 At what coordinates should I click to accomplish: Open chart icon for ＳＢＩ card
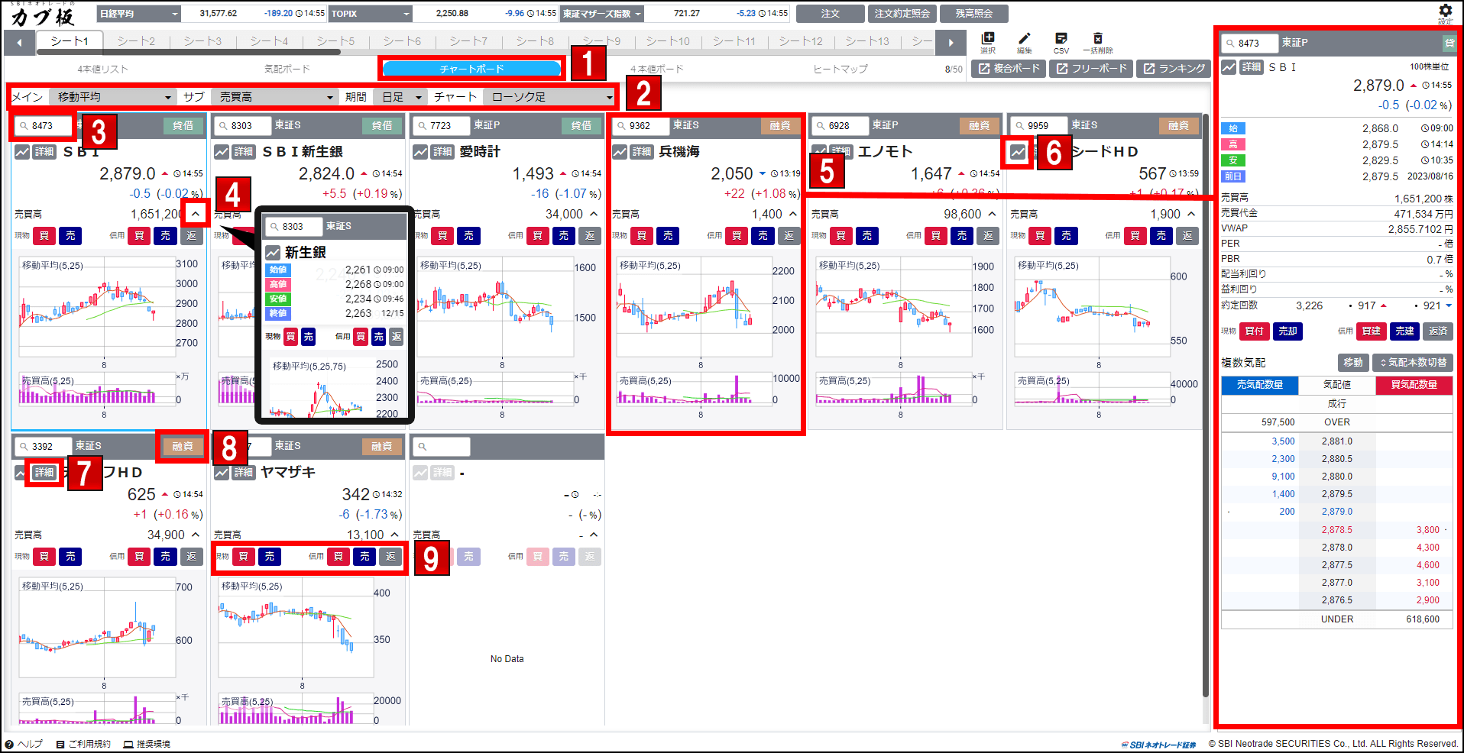(22, 152)
